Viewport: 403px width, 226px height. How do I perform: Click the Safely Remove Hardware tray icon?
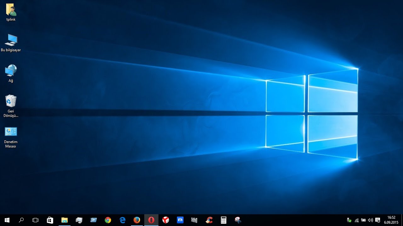(x=349, y=220)
